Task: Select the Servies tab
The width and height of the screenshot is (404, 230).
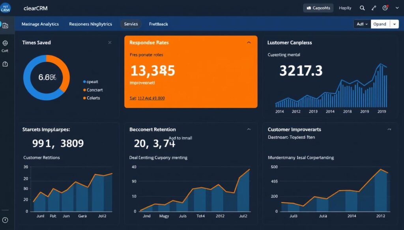Action: tap(131, 24)
